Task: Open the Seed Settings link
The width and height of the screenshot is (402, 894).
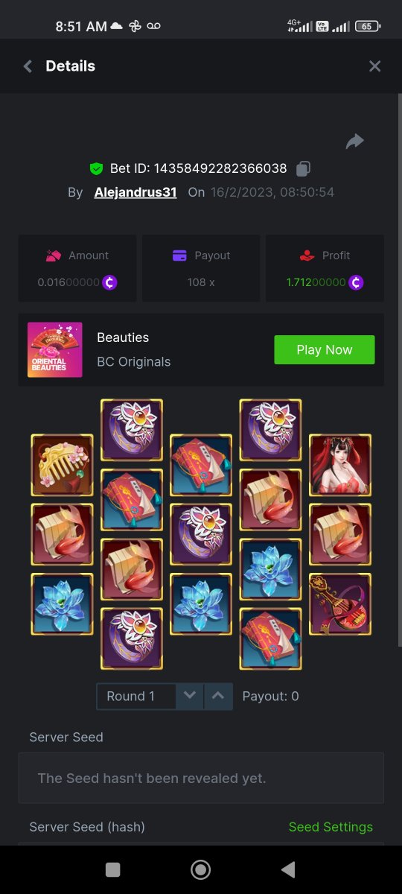Action: 331,827
